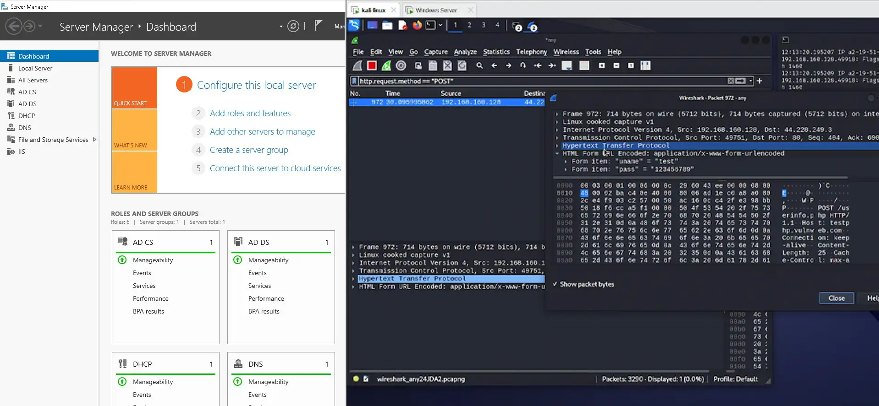The width and height of the screenshot is (879, 406).
Task: Go to a specific packet icon
Action: pyautogui.click(x=523, y=66)
